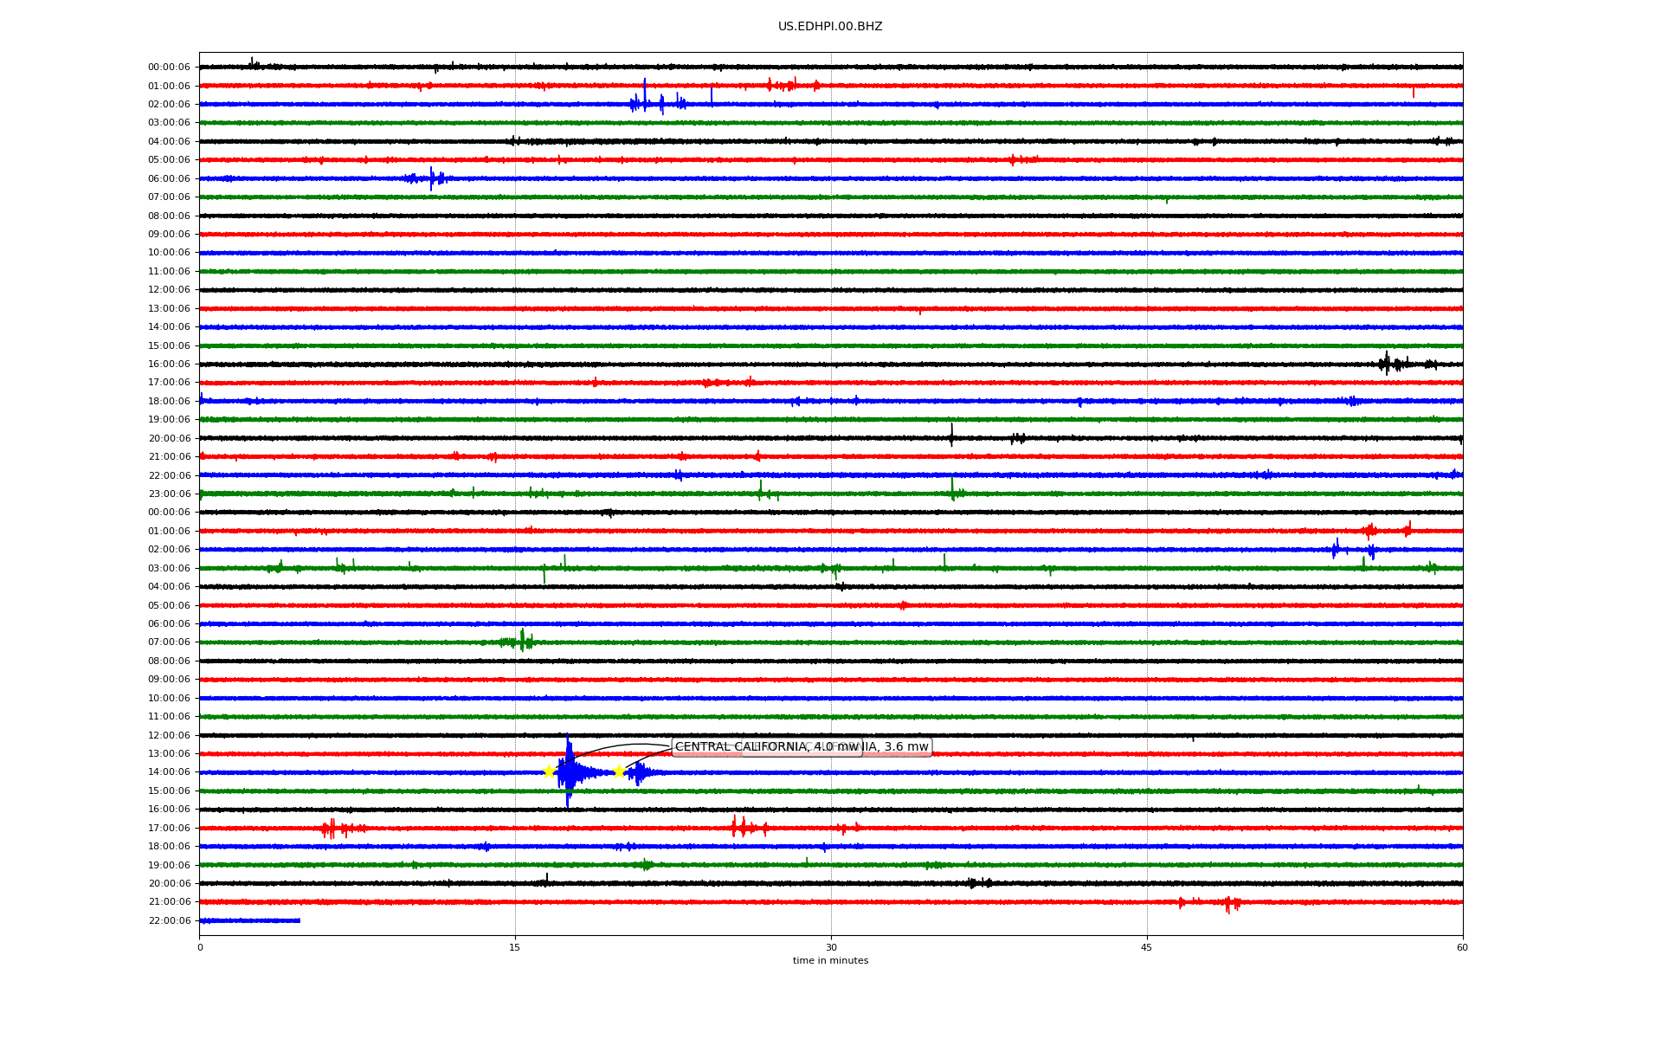
Task: Click the black burst on the 16:00:06 trace
Action: pyautogui.click(x=1388, y=364)
